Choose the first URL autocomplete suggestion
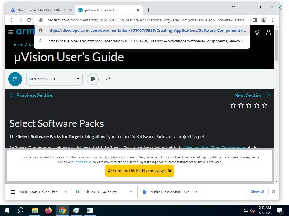Screen dimensions: 289x216 tap(142, 30)
